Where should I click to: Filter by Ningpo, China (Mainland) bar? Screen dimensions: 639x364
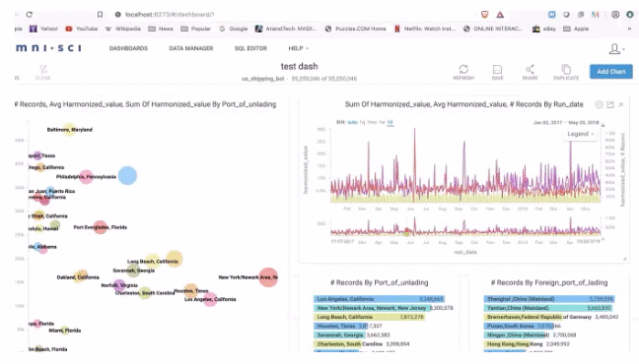click(x=531, y=334)
